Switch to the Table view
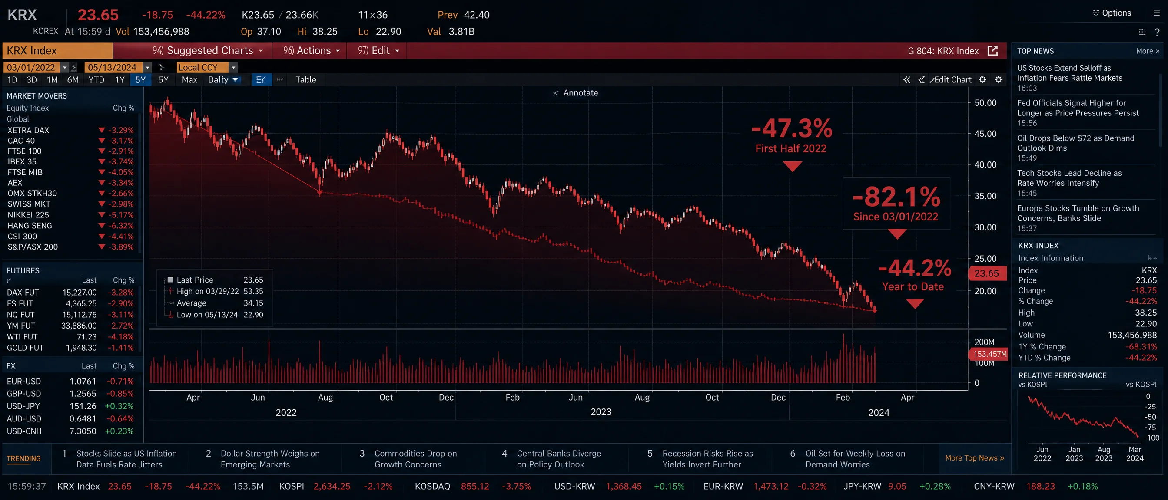Screen dimensions: 1168x500 305,80
